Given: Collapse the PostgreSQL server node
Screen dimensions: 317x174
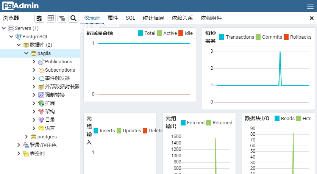Looking at the screenshot, I should (11, 37).
